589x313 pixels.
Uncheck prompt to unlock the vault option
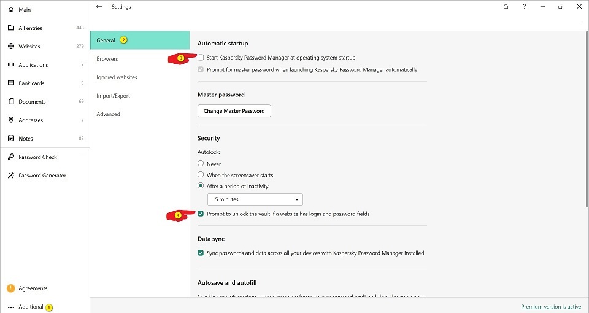201,214
